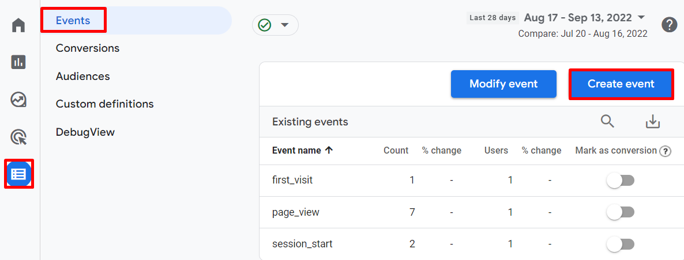This screenshot has width=684, height=260.
Task: Click the search icon in Existing events
Action: click(607, 121)
